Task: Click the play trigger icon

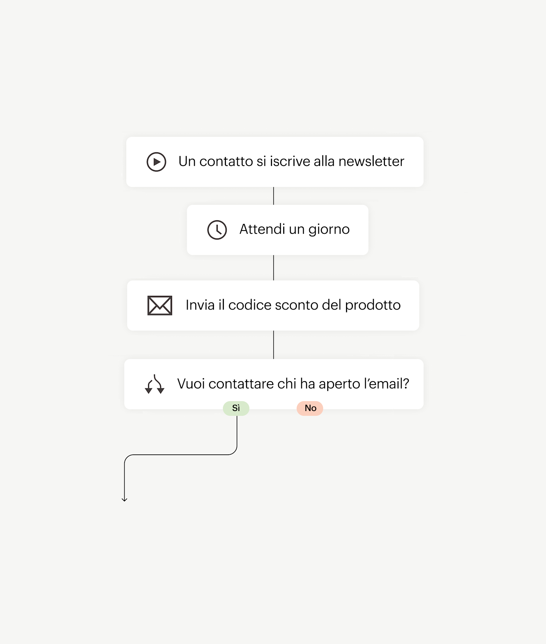Action: [x=156, y=162]
